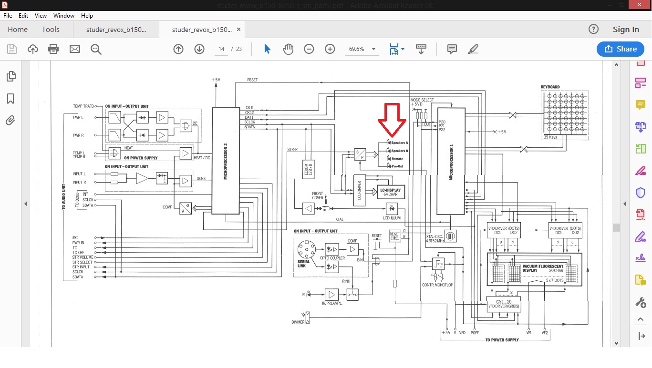Collapse the right tools pane arrow
The height and width of the screenshot is (368, 652).
tap(625, 204)
